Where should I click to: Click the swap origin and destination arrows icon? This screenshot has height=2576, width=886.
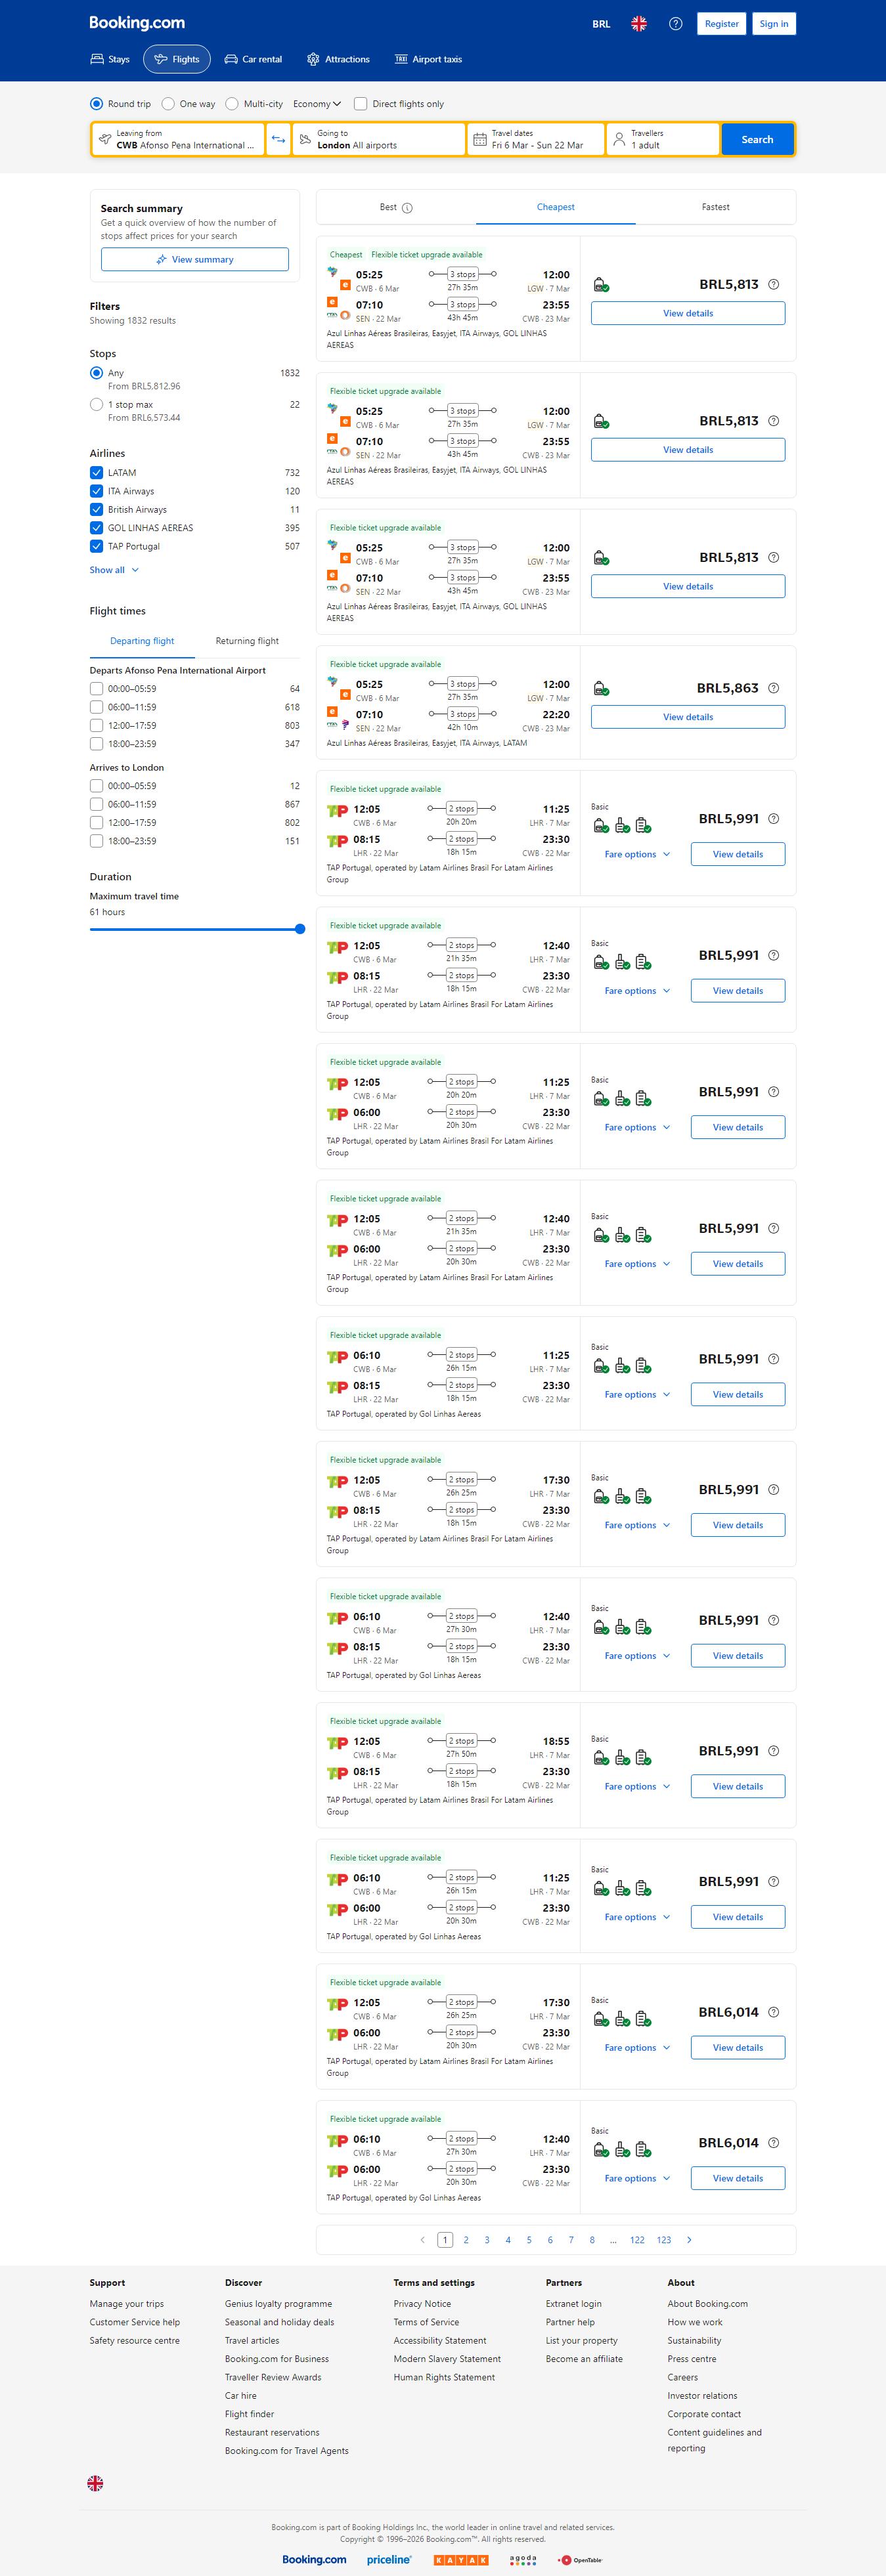[x=278, y=140]
